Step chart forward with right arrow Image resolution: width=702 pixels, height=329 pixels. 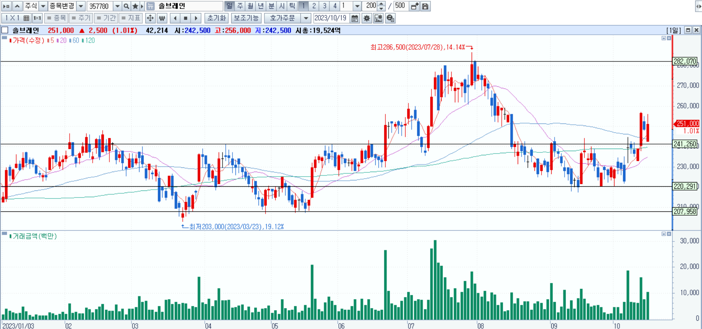point(196,18)
